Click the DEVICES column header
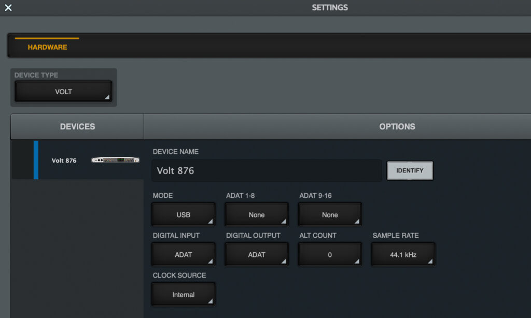Screen dimensions: 531x318 point(77,126)
